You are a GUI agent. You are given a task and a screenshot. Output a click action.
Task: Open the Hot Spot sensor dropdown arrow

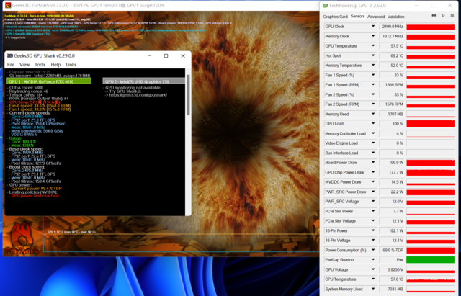coord(373,55)
